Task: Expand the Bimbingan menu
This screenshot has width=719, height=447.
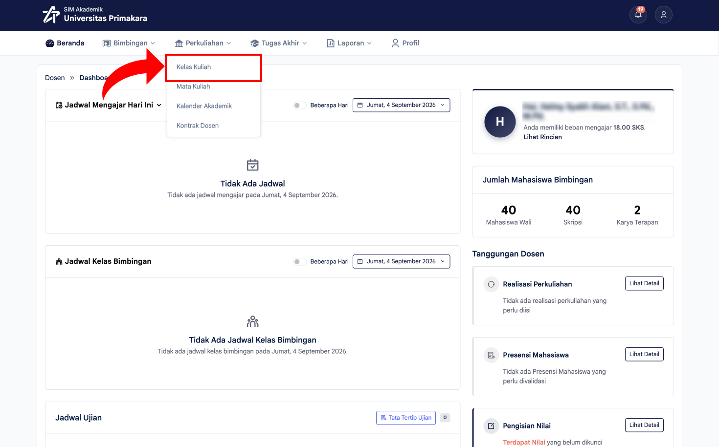Action: coord(129,43)
